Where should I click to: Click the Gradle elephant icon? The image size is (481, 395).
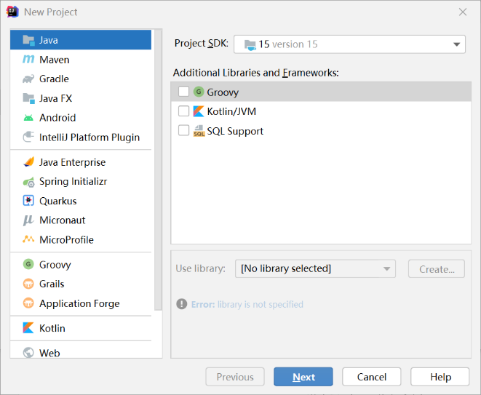coord(28,79)
